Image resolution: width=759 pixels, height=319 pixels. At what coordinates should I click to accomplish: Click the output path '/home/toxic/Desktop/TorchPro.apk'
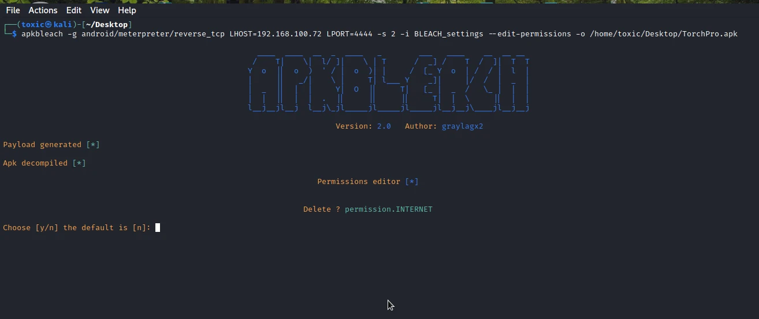pyautogui.click(x=664, y=34)
